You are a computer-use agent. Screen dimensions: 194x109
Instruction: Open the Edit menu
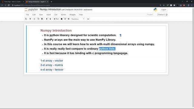click(x=34, y=15)
